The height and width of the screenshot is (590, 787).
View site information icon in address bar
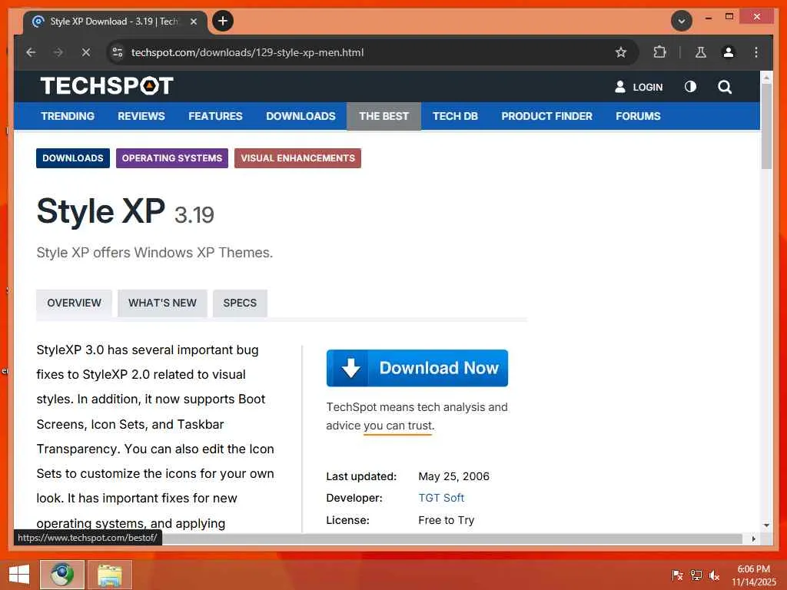click(x=118, y=52)
